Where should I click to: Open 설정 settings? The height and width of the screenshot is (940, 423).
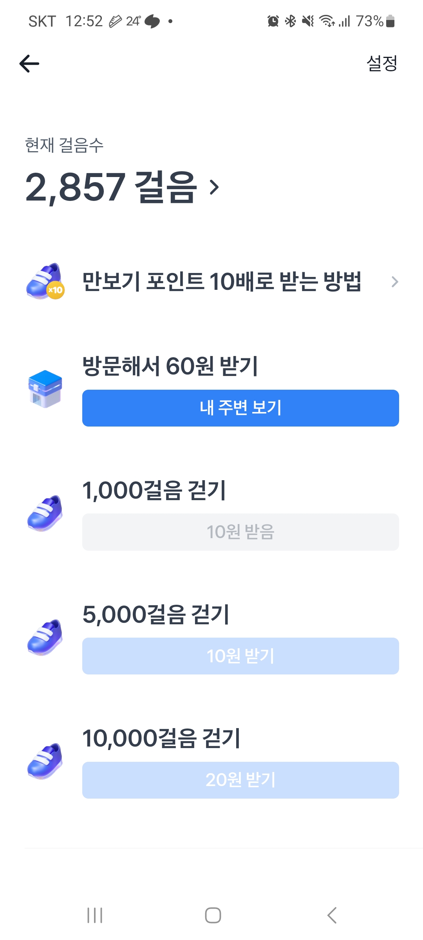[381, 63]
